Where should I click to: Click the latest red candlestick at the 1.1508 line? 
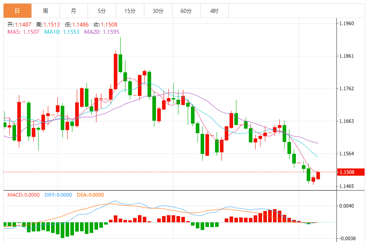(318, 176)
